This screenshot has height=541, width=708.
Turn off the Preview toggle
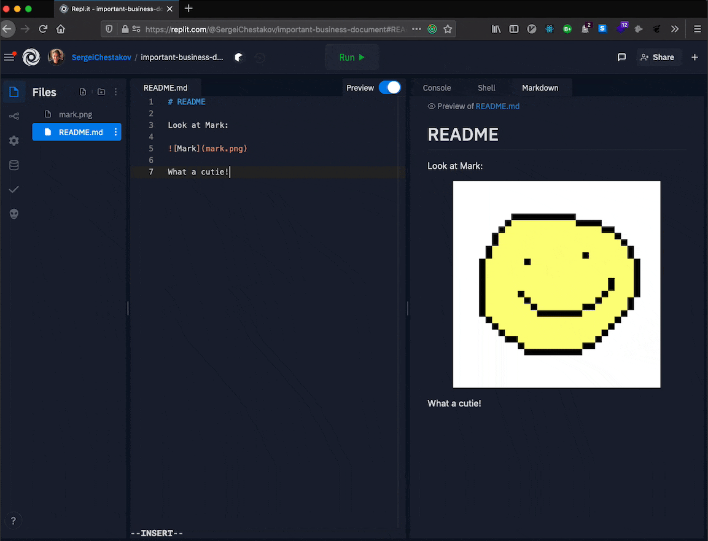[x=390, y=88]
